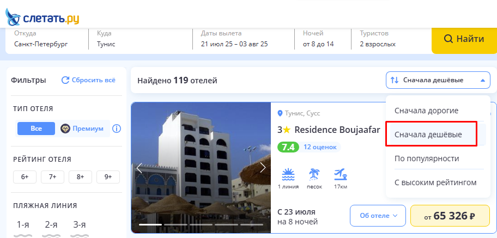This screenshot has height=238, width=497.
Task: Click the location pin icon near Тунис, Сусс
Action: tap(280, 113)
